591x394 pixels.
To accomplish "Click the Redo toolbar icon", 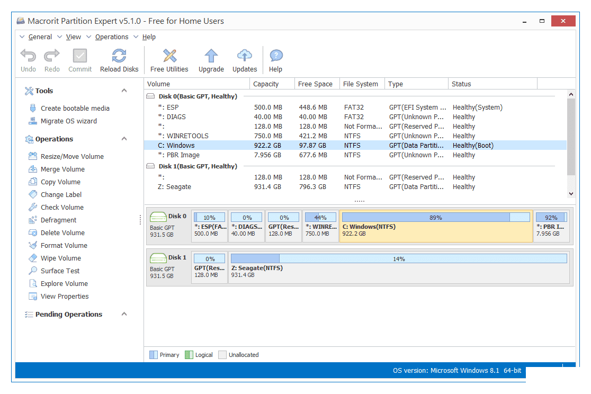I will tap(52, 56).
